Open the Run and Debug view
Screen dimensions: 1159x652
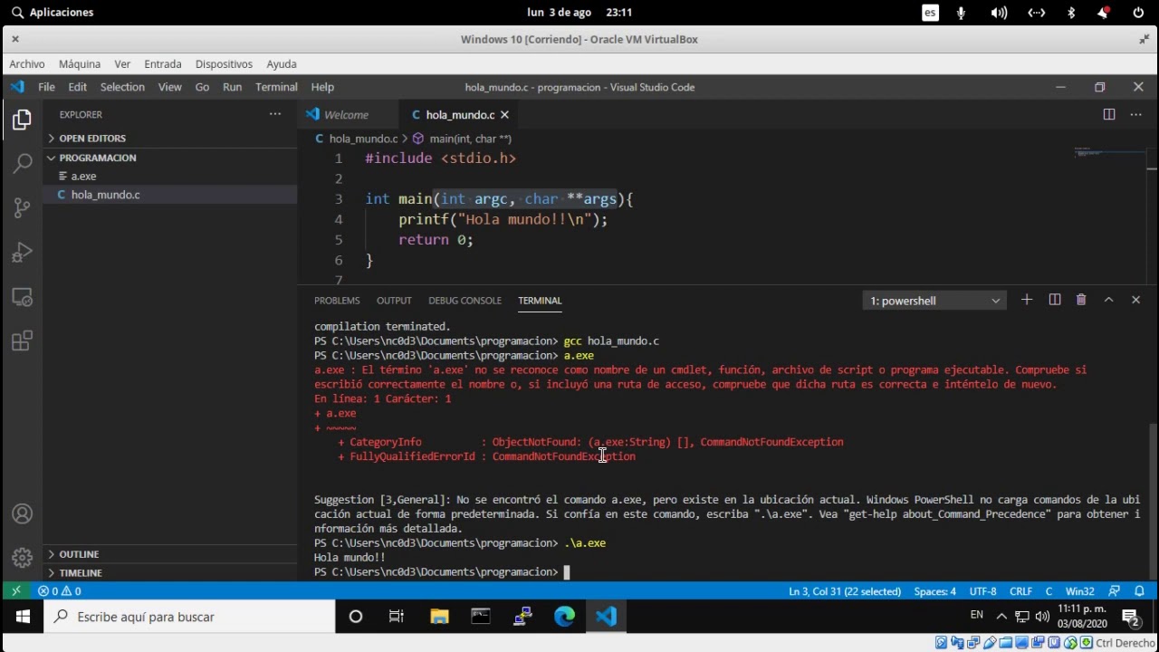click(x=22, y=252)
